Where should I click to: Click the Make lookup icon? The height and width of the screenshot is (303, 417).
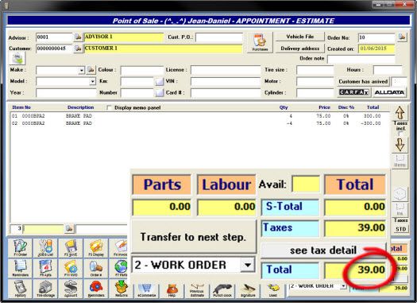91,70
